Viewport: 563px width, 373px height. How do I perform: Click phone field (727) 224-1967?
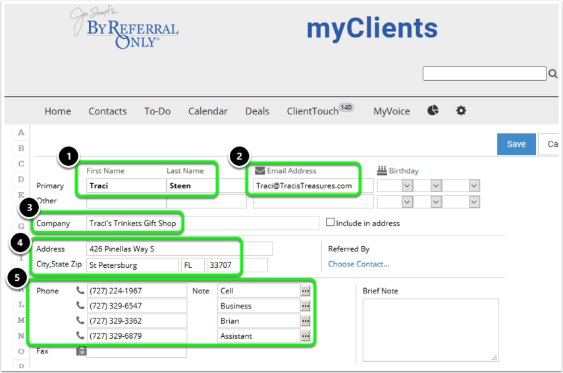[x=136, y=291]
